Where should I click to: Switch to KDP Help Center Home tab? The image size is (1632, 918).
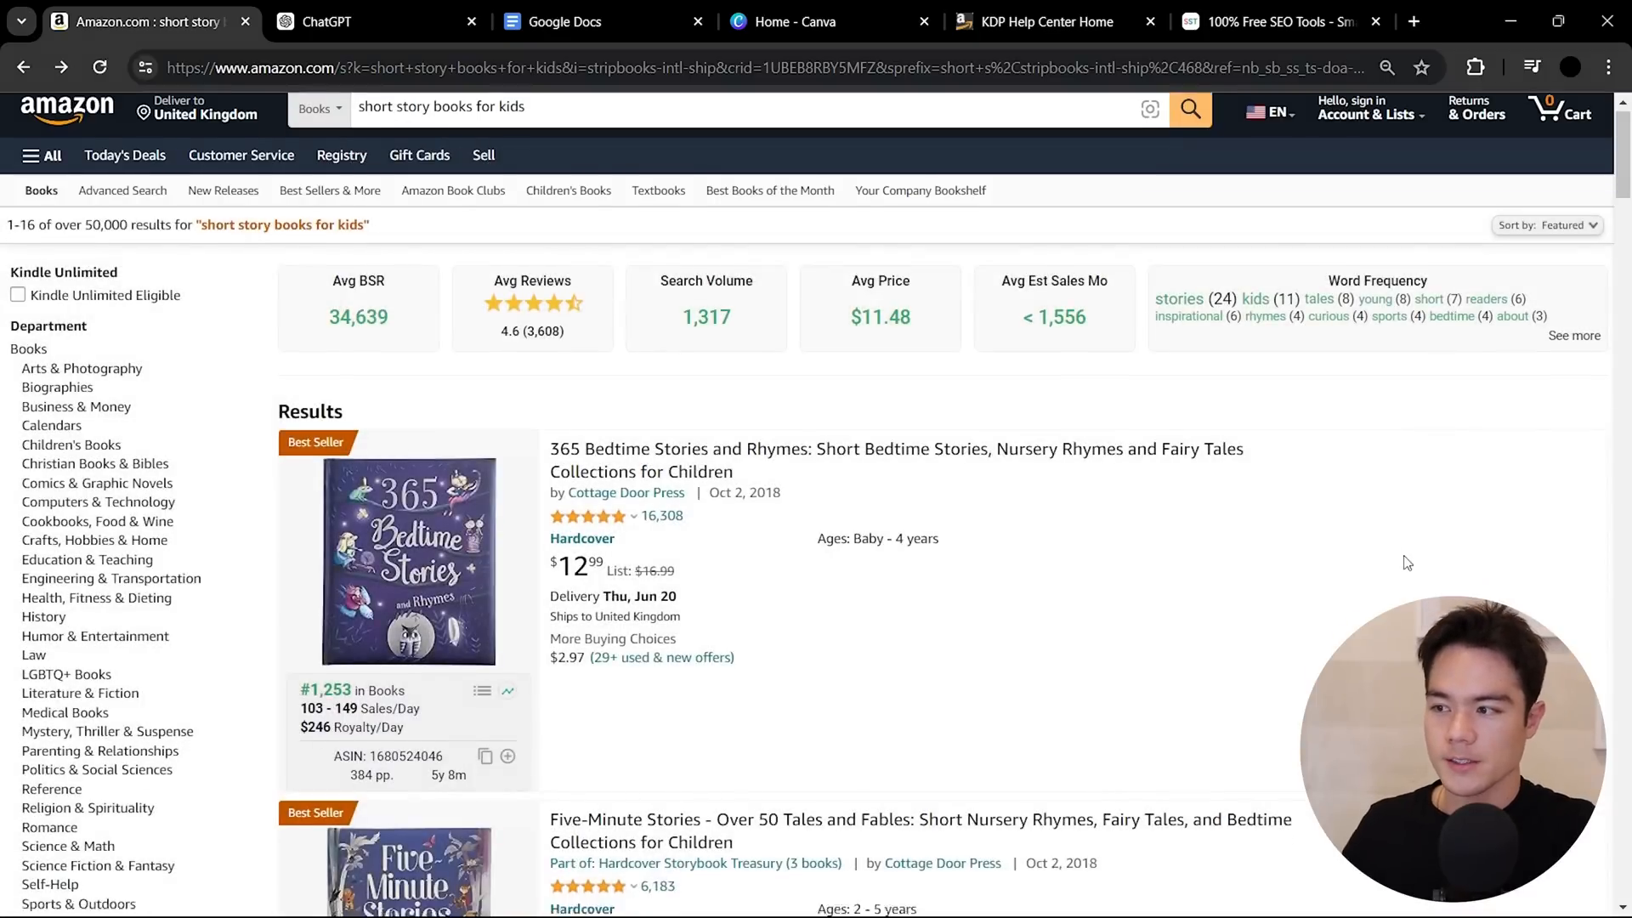click(1055, 21)
